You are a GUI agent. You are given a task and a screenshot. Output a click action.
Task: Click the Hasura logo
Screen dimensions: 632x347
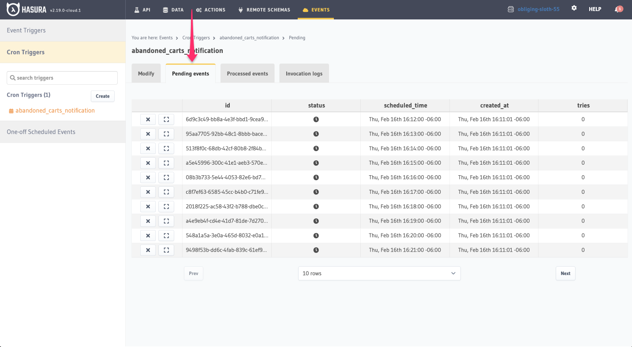[x=12, y=8]
